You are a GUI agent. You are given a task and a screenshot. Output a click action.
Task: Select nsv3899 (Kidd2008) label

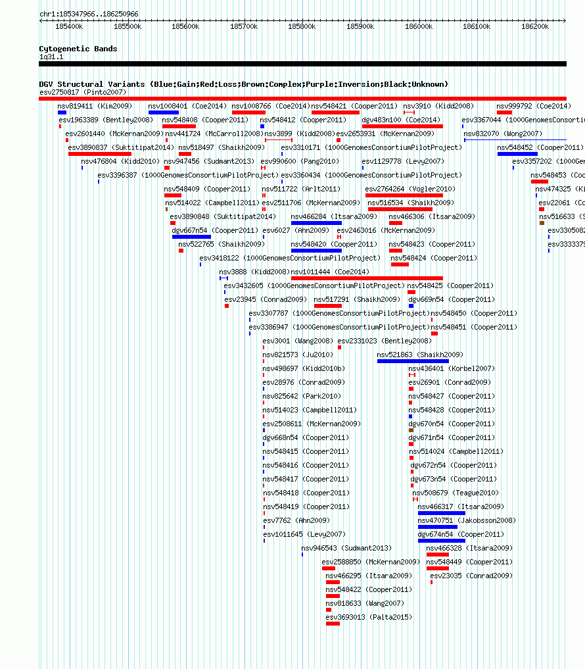click(300, 134)
